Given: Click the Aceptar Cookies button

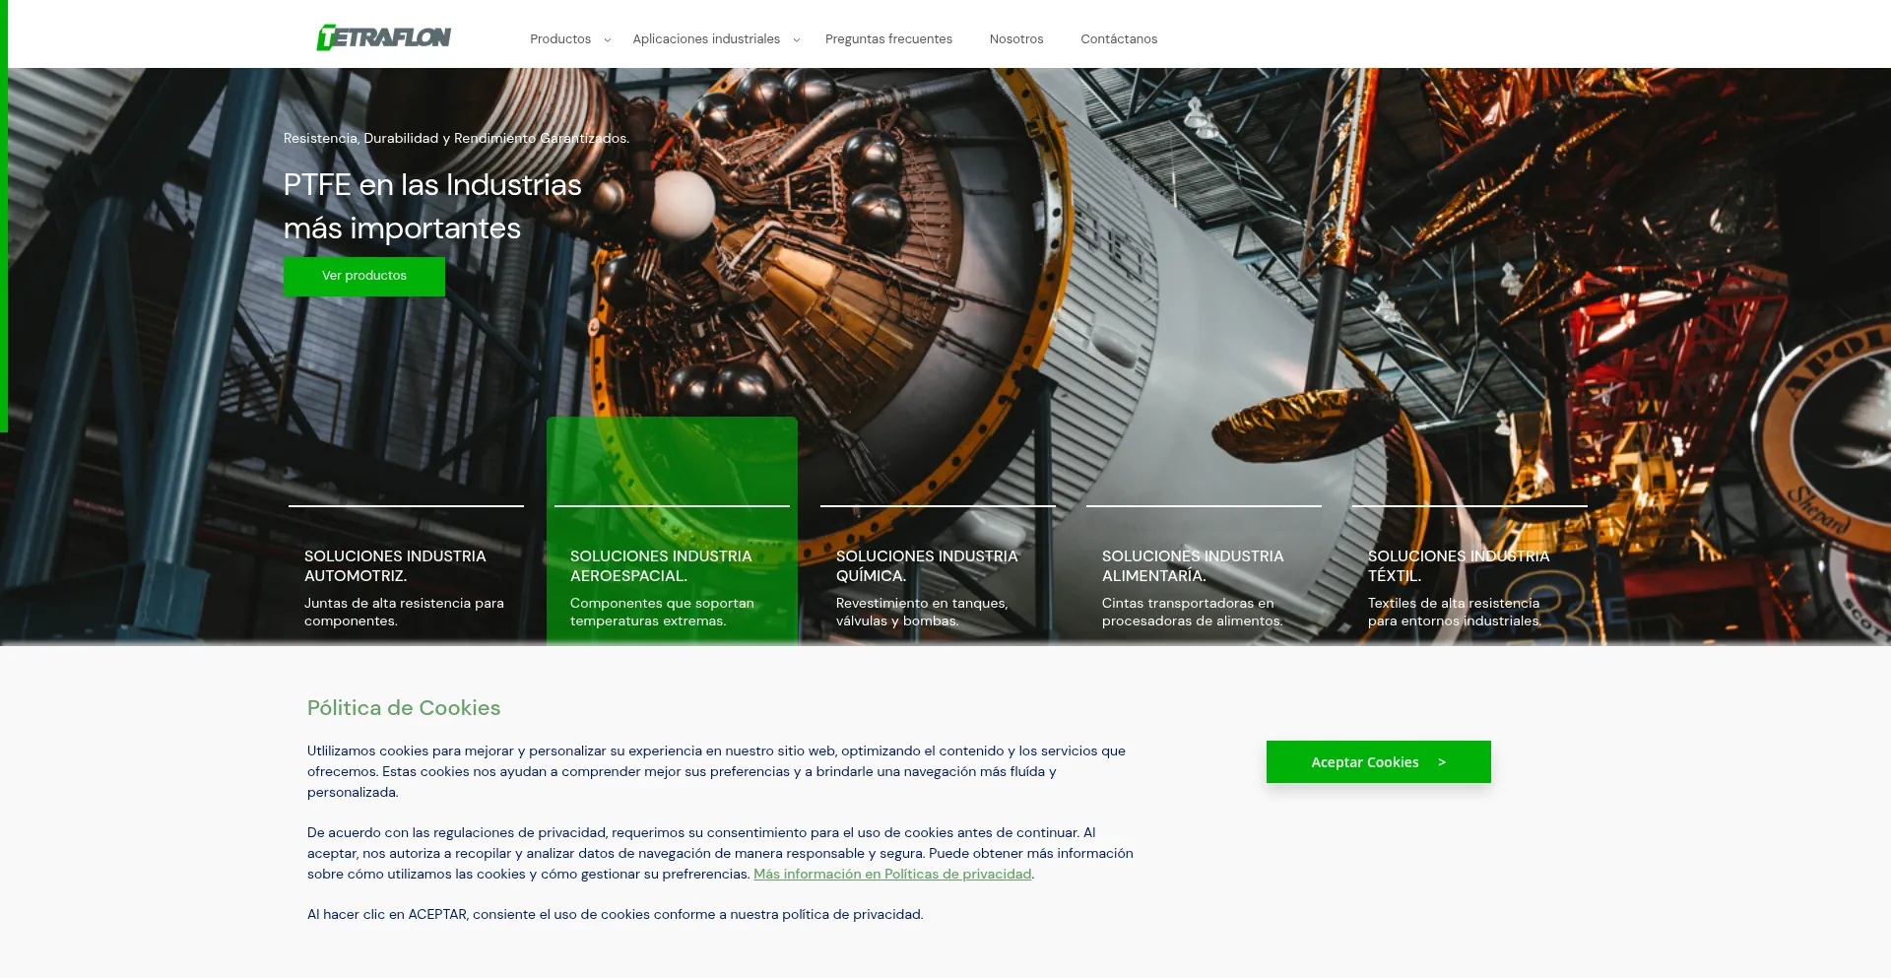Looking at the screenshot, I should (1378, 761).
